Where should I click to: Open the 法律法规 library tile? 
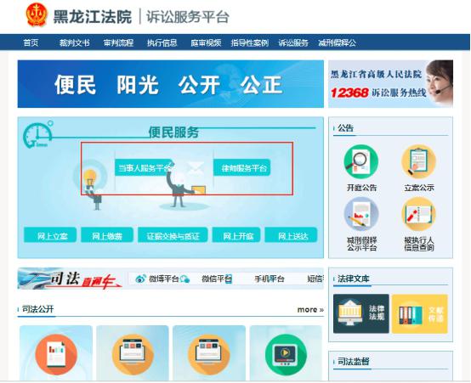coord(361,313)
